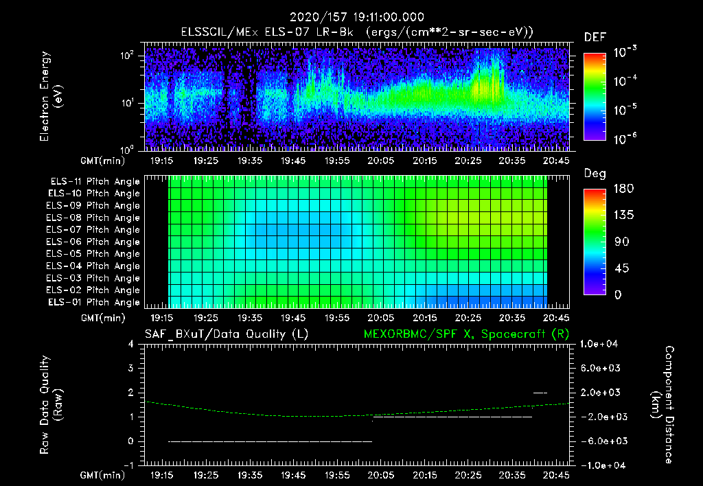Click 19:45 tick label under the spectrogram panel
The height and width of the screenshot is (486, 703).
tap(293, 161)
